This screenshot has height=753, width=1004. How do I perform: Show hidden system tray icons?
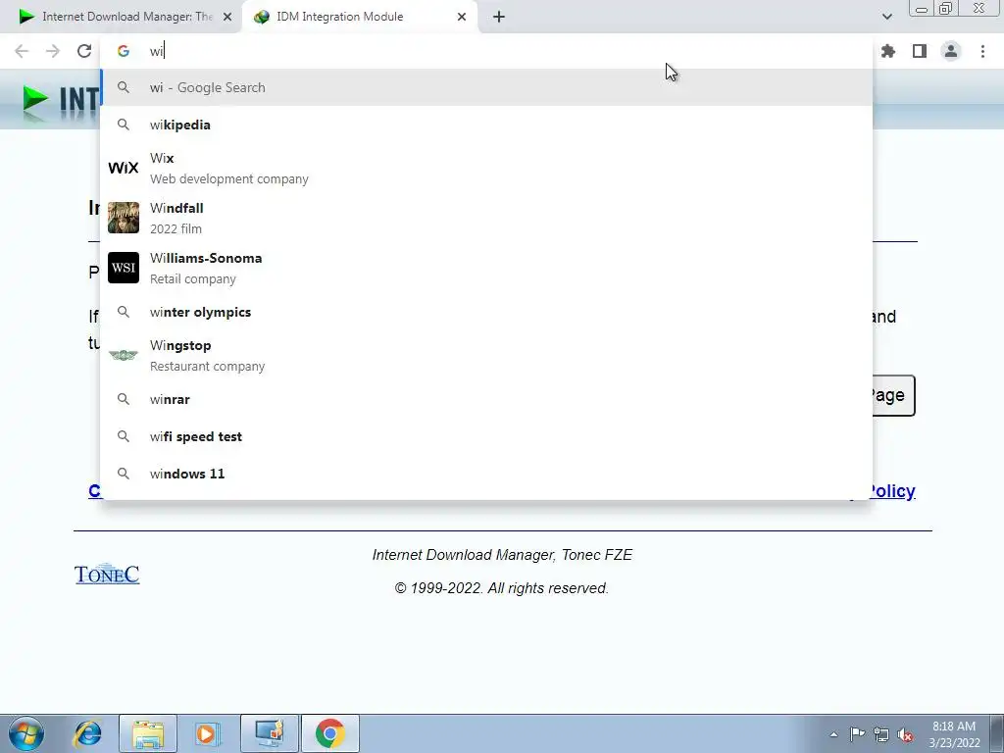(833, 734)
